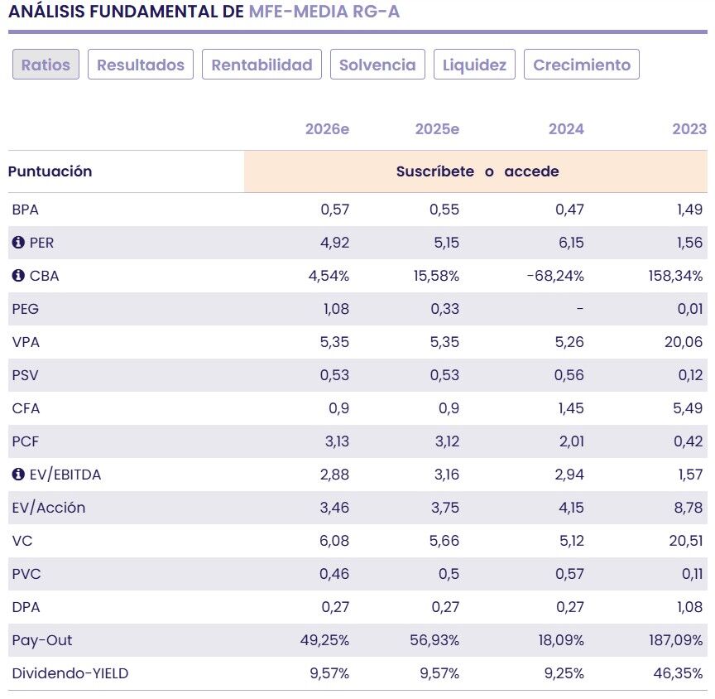715x699 pixels.
Task: Click the Suscríbete link
Action: point(434,171)
